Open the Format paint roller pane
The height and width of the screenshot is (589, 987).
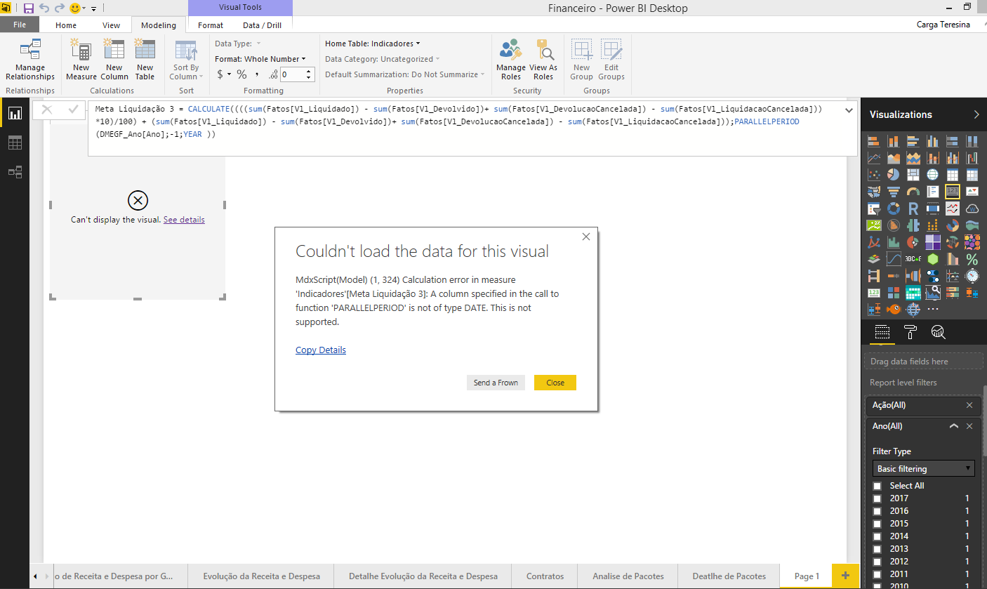pos(910,332)
